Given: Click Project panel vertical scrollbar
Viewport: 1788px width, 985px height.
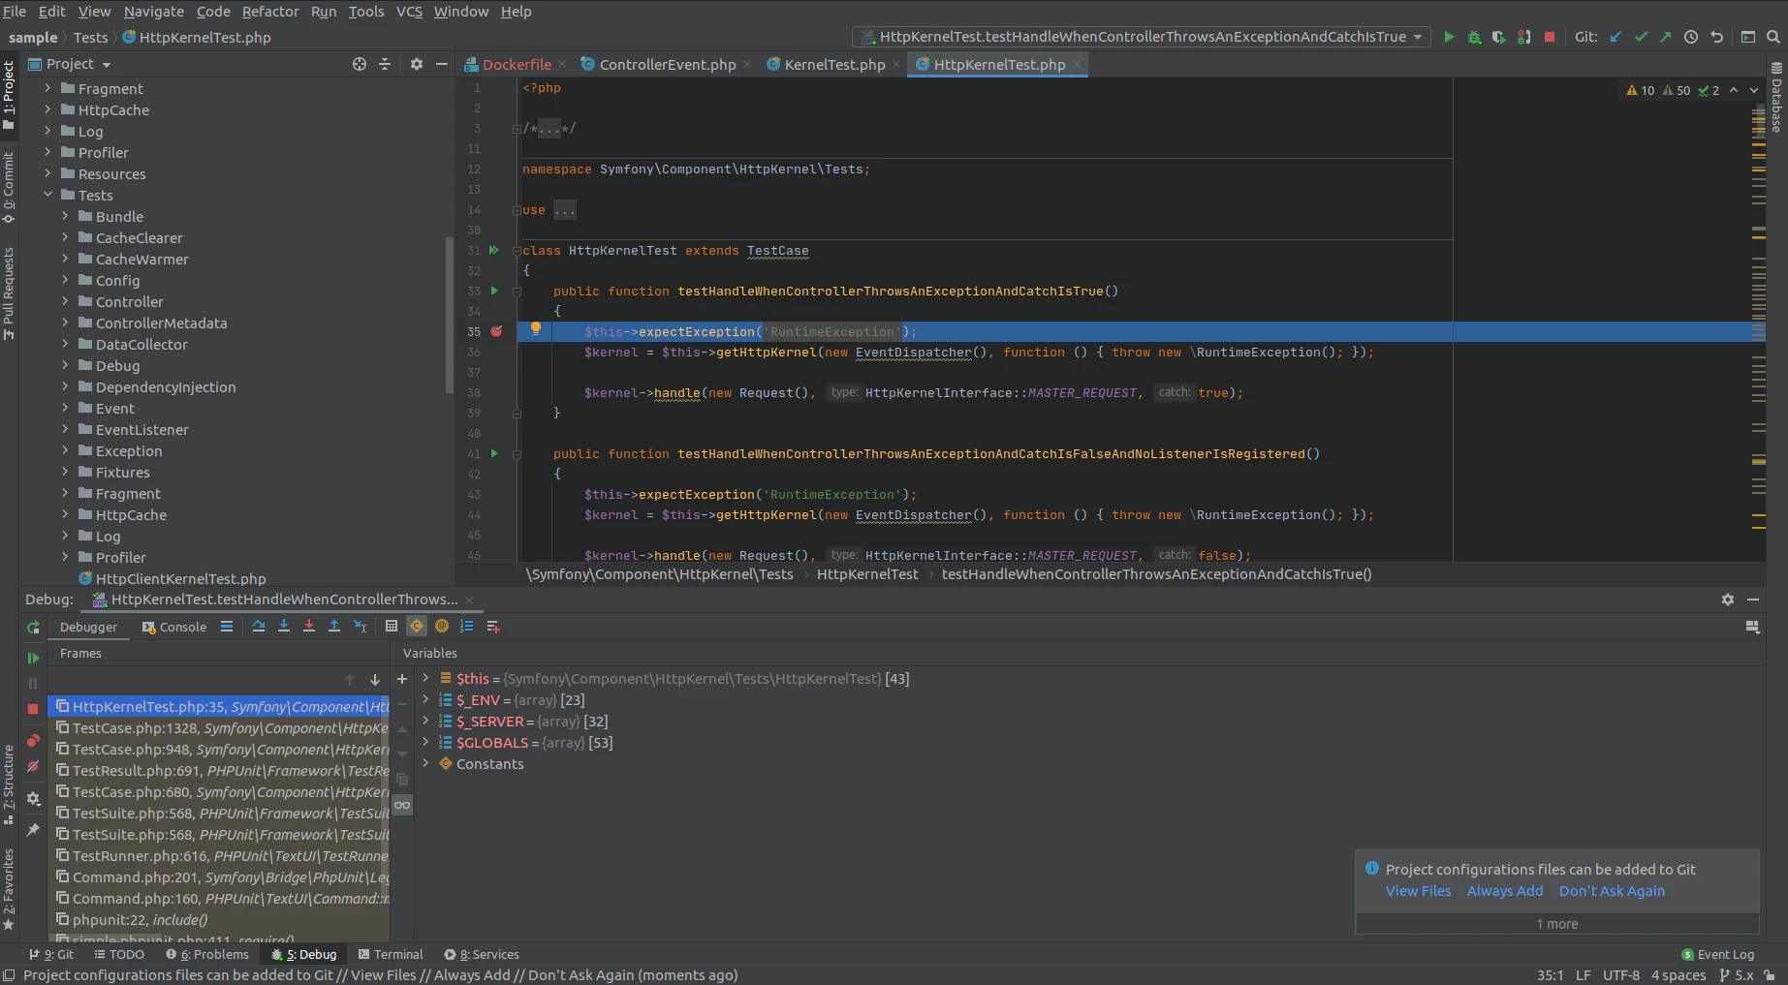Looking at the screenshot, I should 449,315.
